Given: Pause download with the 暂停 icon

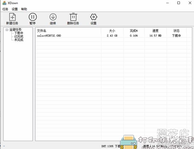Looking at the screenshot, I should [33, 17].
